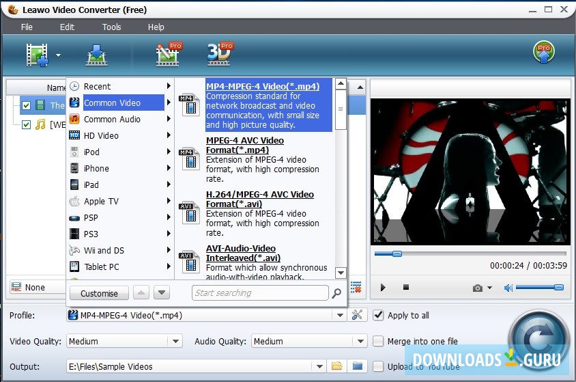Take a snapshot with camera icon
Screen dimensions: 576x382
(477, 288)
